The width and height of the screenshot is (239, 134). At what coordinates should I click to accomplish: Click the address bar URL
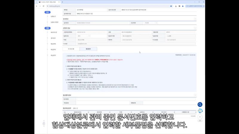55,6
